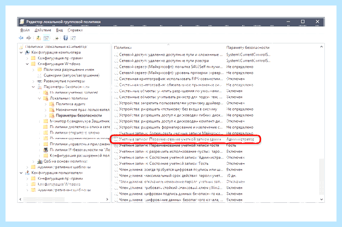Click icon of 'Учетные записи: Состояние учетной записи Гость'
The image size is (342, 227).
[116, 163]
